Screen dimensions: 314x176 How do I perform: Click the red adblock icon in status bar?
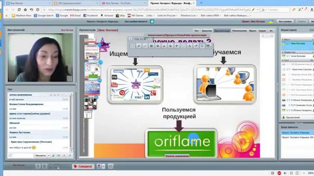click(279, 173)
